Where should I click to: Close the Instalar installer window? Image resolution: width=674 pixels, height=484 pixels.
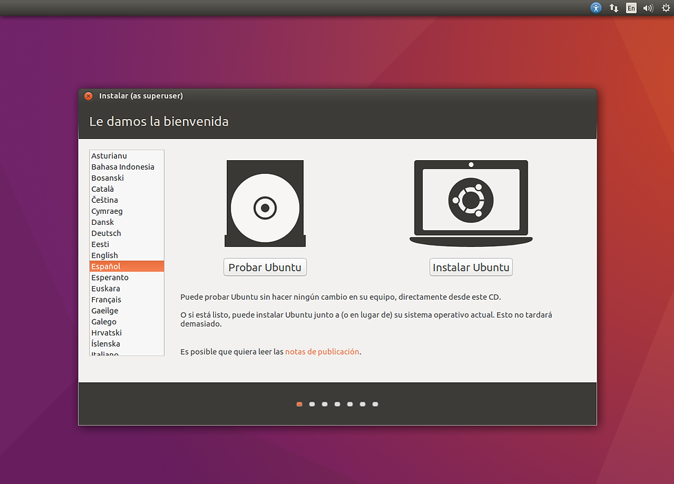tap(89, 96)
